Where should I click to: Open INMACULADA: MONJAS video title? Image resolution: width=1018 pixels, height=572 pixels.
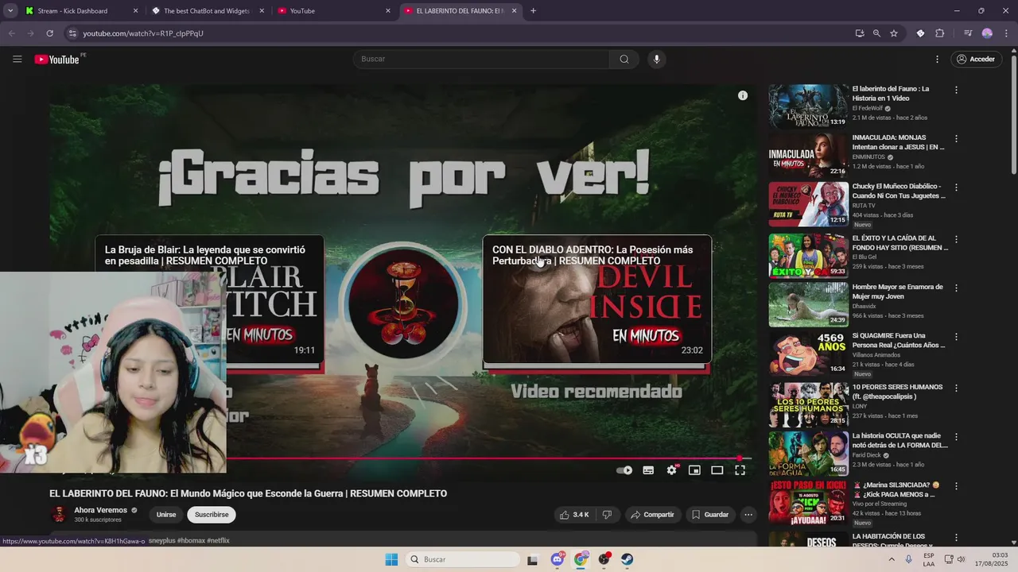click(898, 142)
